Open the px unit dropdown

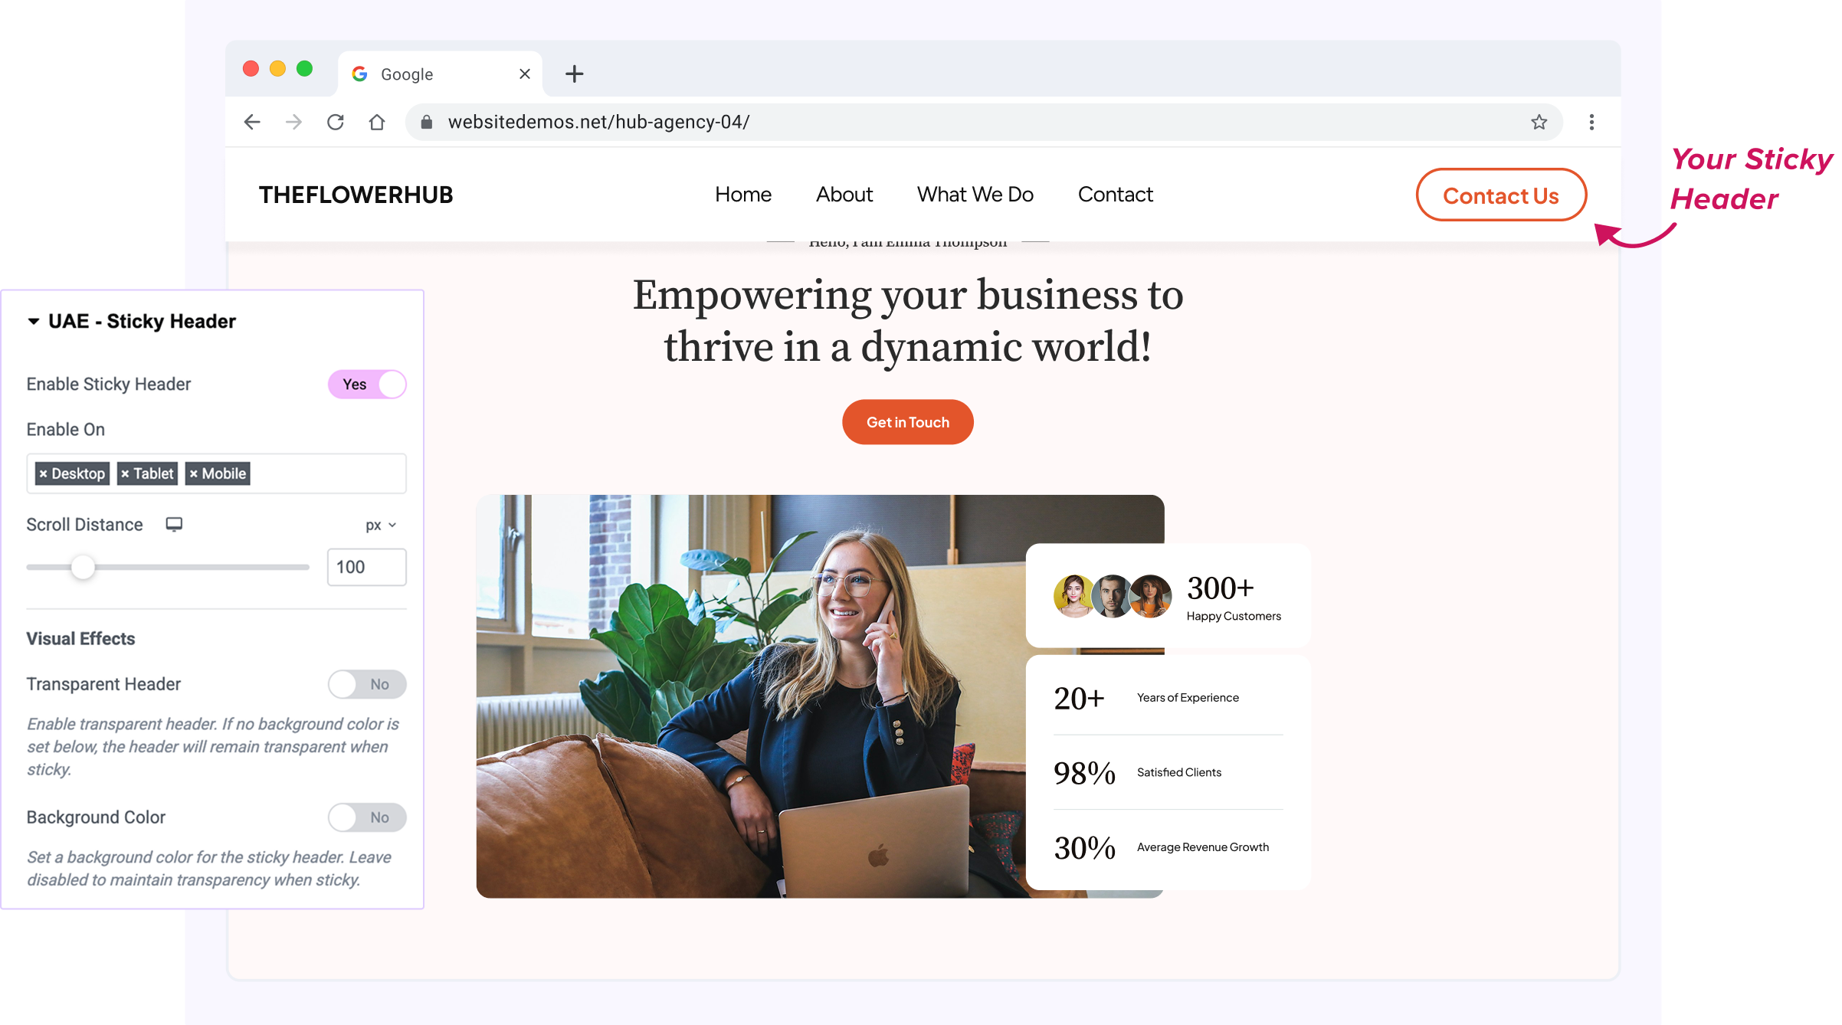(x=380, y=525)
